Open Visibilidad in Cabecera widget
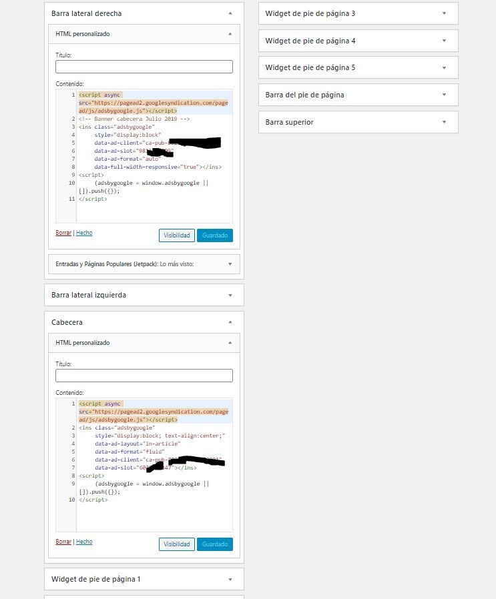496x599 pixels. pyautogui.click(x=177, y=544)
